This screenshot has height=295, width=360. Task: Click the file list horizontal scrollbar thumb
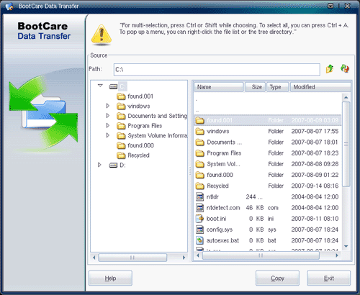tap(261, 255)
